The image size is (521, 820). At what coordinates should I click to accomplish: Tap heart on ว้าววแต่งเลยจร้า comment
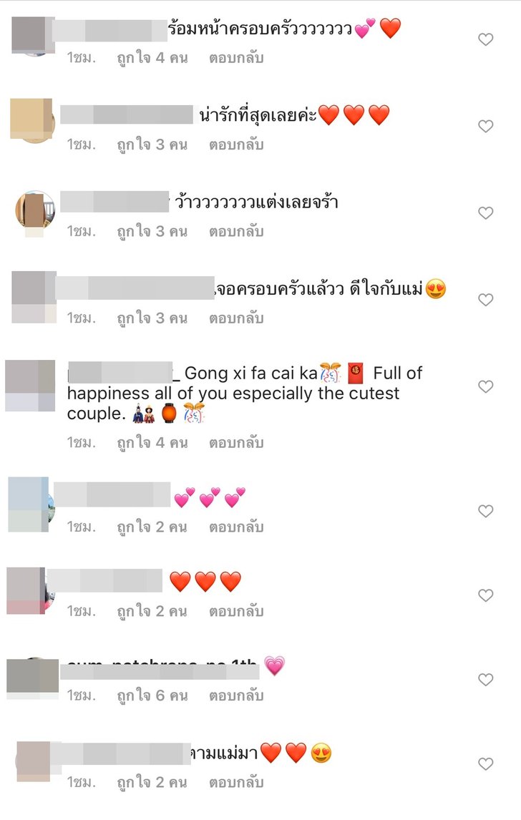485,213
